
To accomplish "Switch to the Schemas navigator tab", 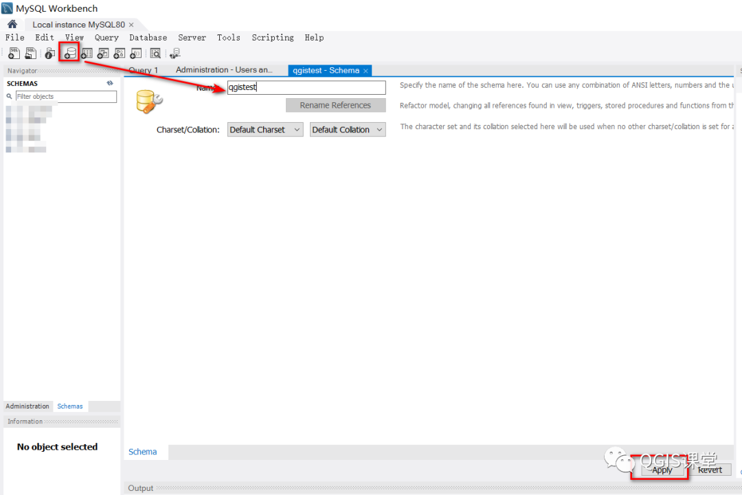I will 70,406.
